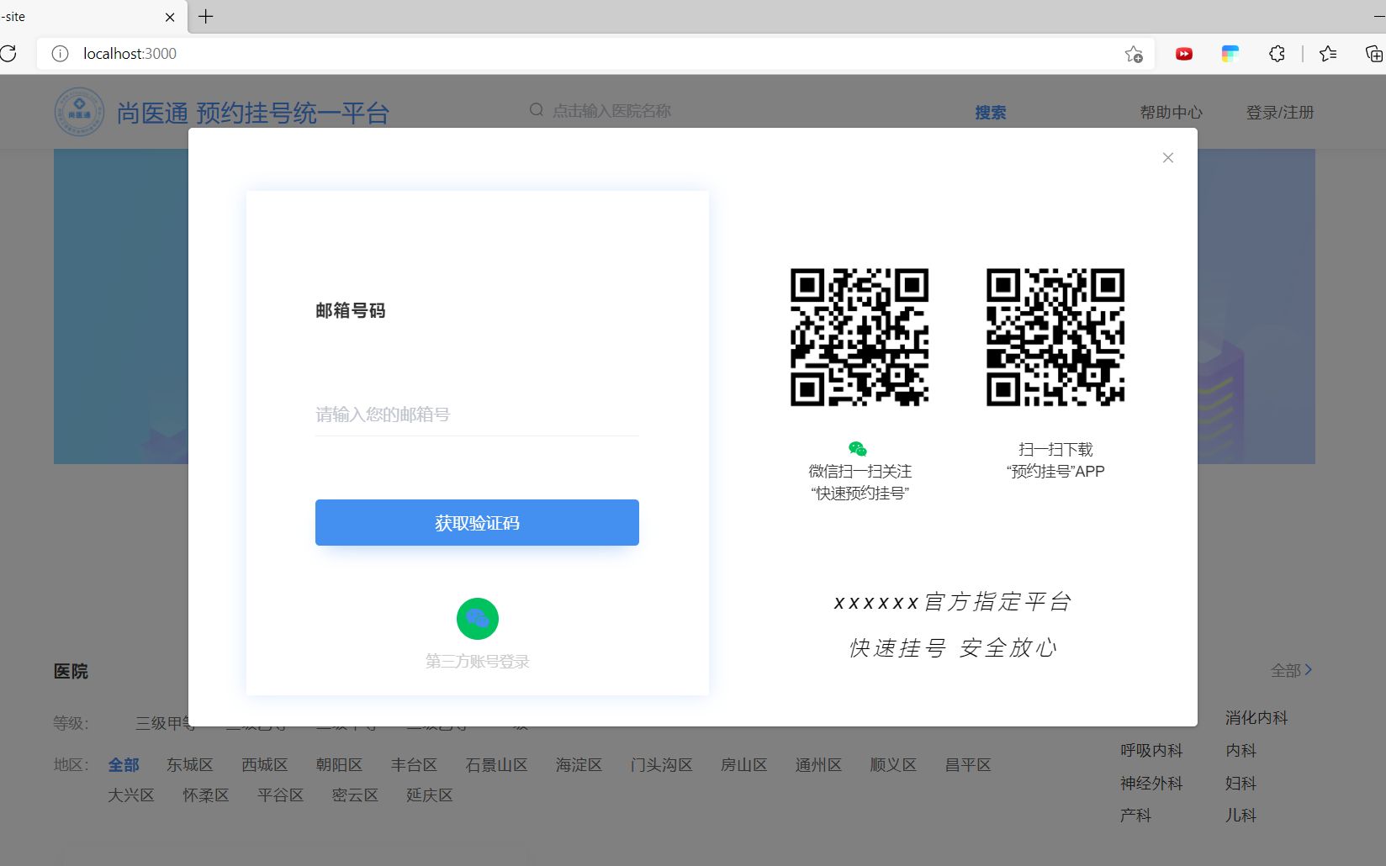Open the Collections icon
Viewport: 1386px width, 866px height.
point(1374,54)
